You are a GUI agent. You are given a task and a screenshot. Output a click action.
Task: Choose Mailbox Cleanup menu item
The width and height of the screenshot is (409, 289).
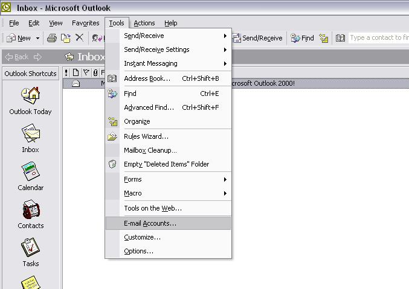click(x=168, y=150)
